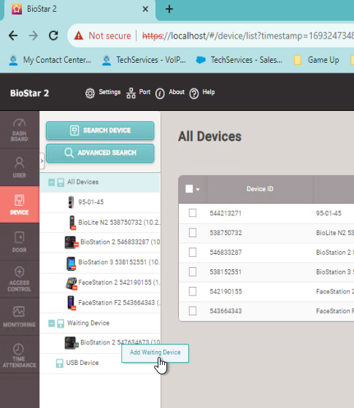Open the TechServices - VoIP bookmark
This screenshot has height=408, width=354.
point(144,60)
